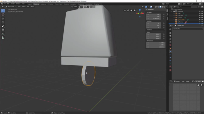204x114 pixels.
Task: Toggle lock for Location X
Action: click(164, 15)
